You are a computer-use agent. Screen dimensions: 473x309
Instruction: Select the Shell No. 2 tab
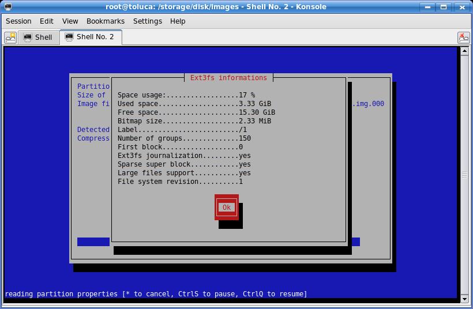pyautogui.click(x=91, y=37)
